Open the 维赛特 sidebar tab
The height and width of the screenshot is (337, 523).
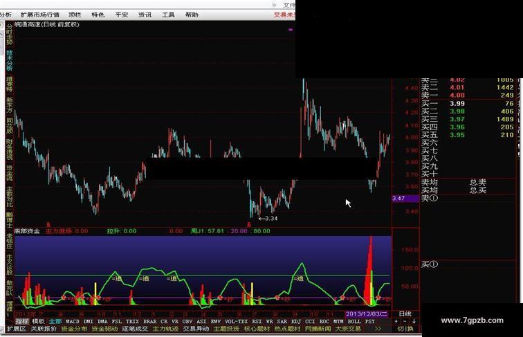10,84
